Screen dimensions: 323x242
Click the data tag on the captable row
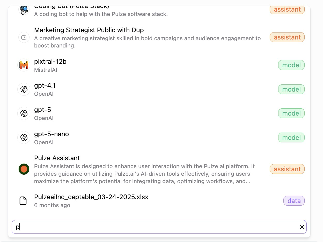click(294, 201)
